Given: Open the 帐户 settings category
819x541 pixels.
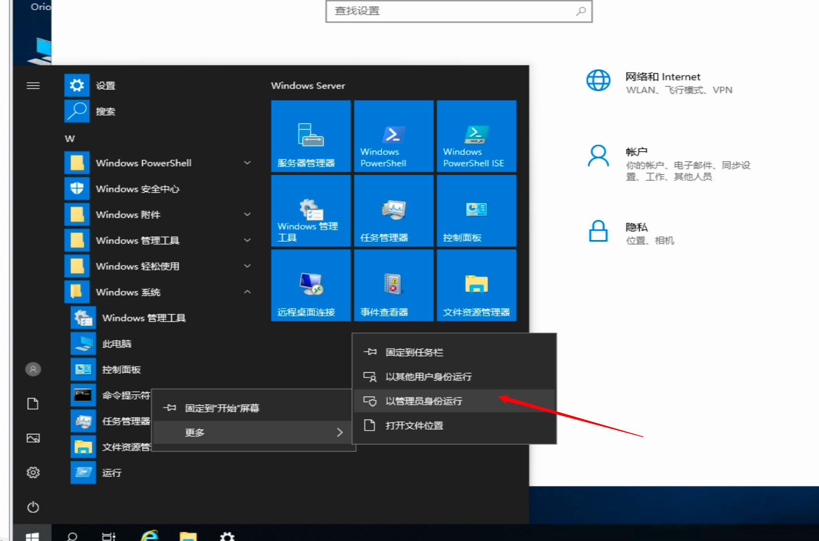Looking at the screenshot, I should pyautogui.click(x=669, y=164).
